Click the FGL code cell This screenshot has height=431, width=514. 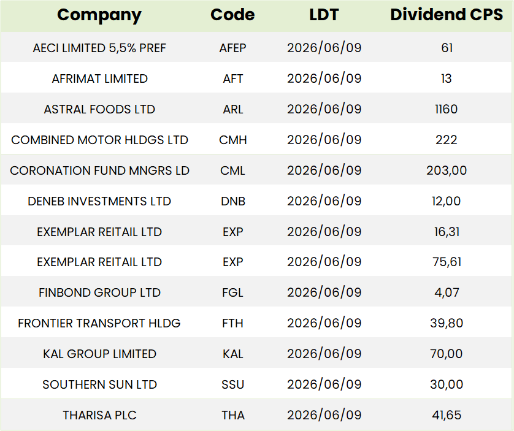tap(232, 292)
